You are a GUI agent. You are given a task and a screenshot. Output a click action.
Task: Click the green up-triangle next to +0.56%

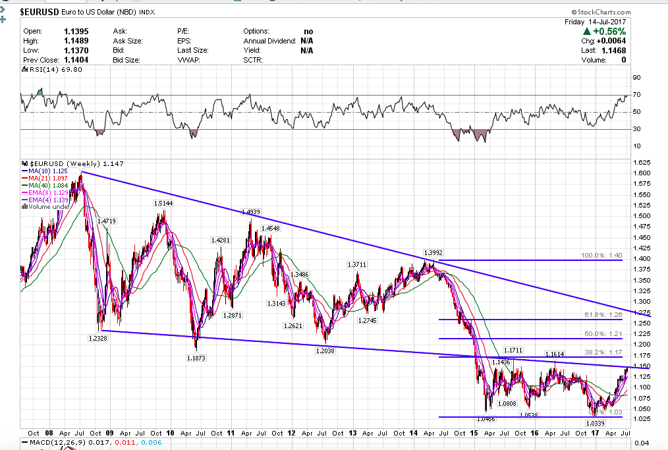tap(586, 32)
